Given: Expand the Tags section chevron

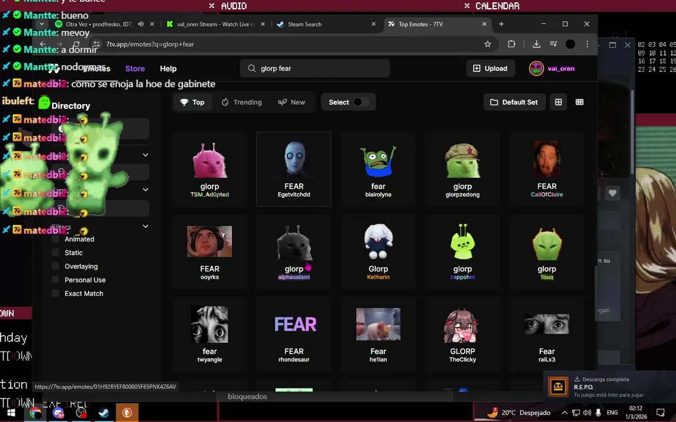Looking at the screenshot, I should pyautogui.click(x=146, y=189).
